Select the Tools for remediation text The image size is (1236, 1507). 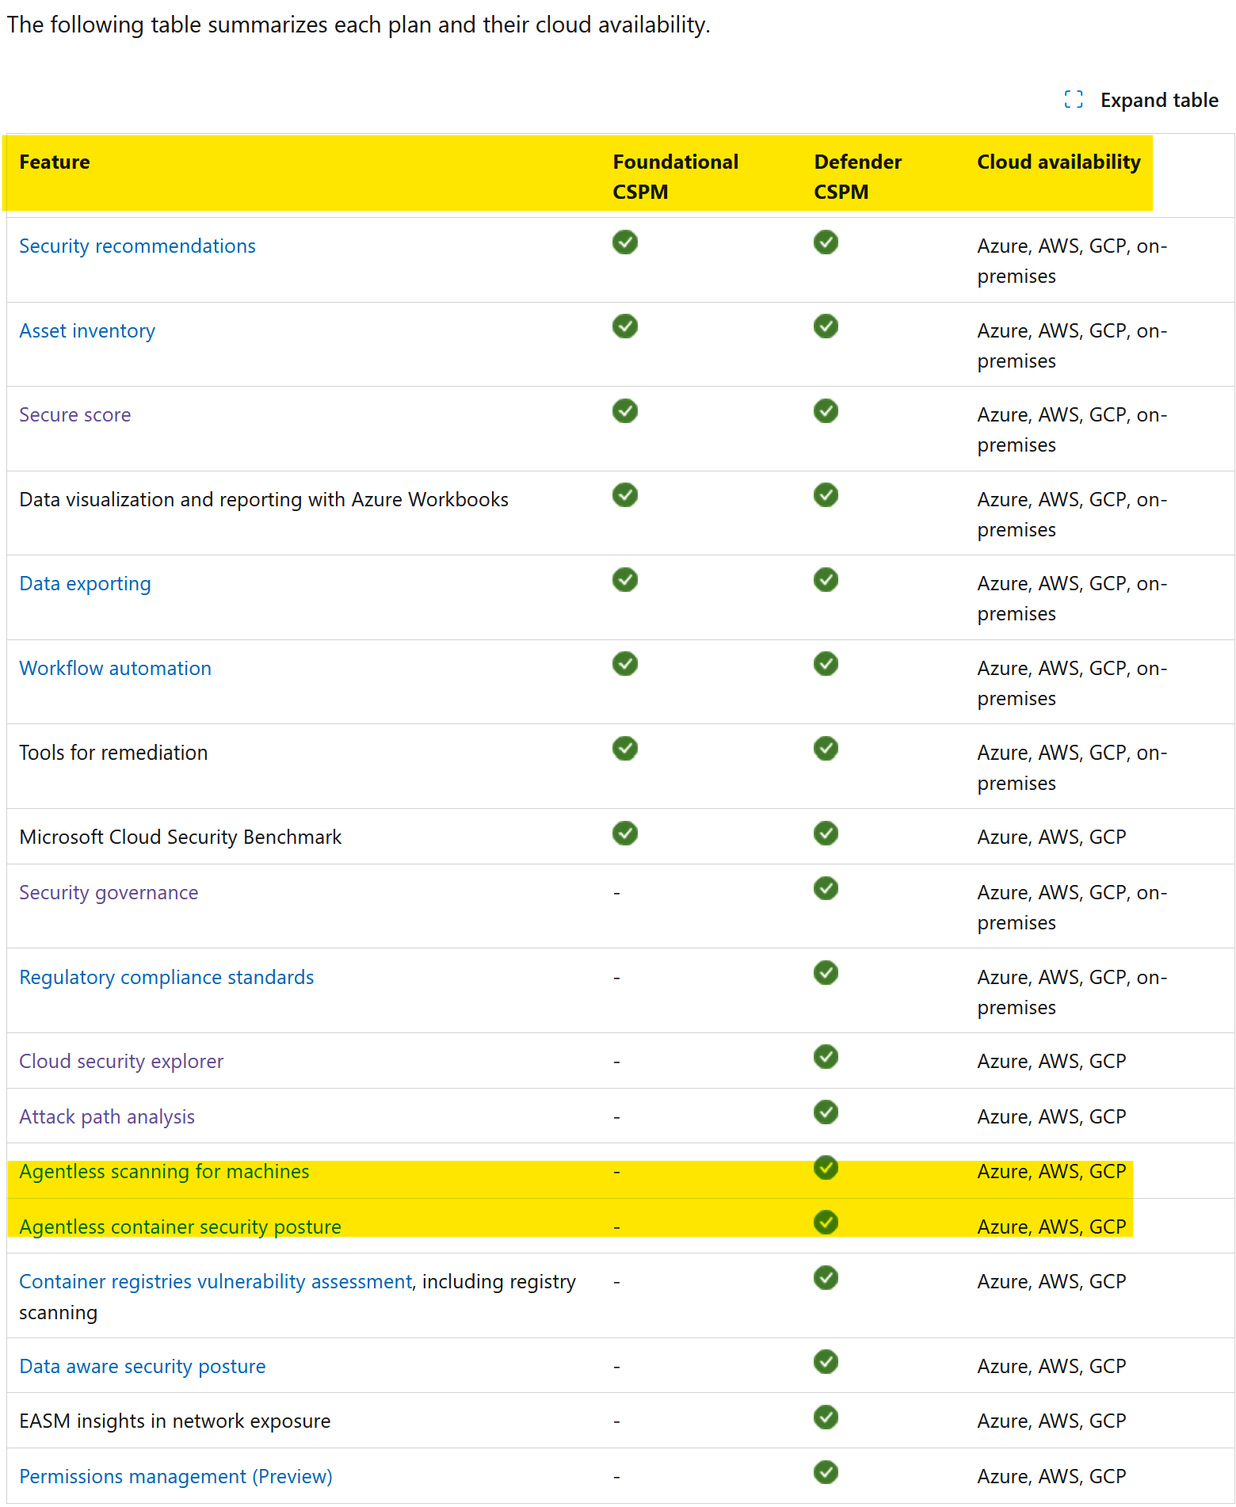[113, 753]
